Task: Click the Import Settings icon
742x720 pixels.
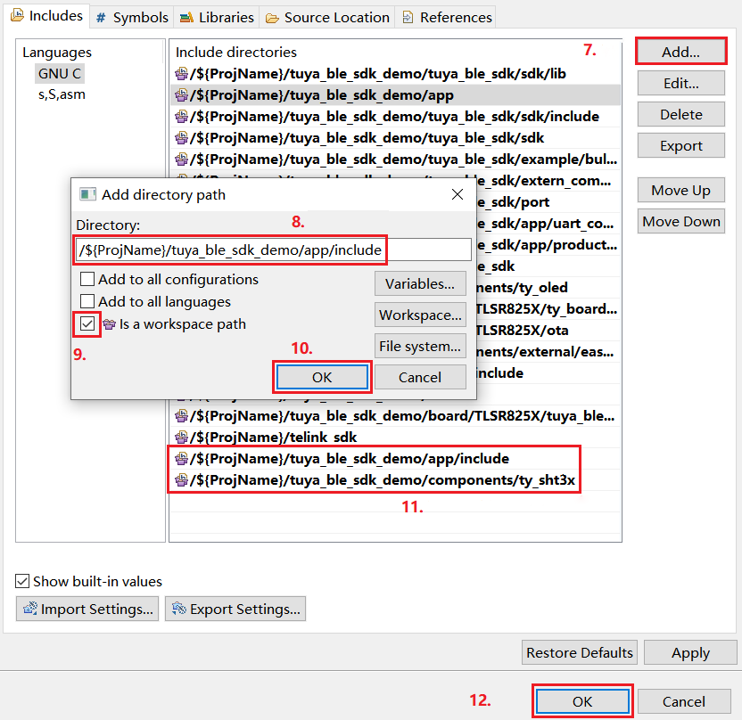Action: coord(29,608)
